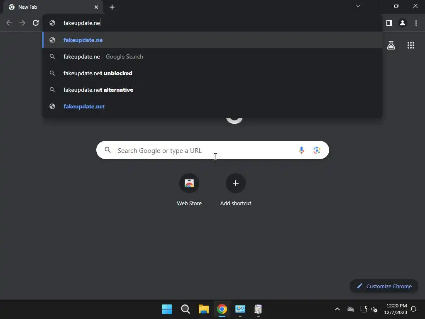
Task: Click the muted volume tray icon
Action: coord(374,309)
